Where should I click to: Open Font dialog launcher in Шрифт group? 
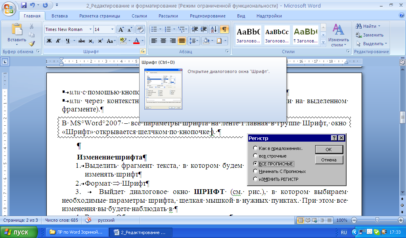[x=143, y=51]
